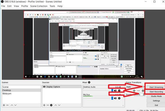165x111 pixels.
Task: Select the 'Desktop' scene
Action: pyautogui.click(x=21, y=90)
